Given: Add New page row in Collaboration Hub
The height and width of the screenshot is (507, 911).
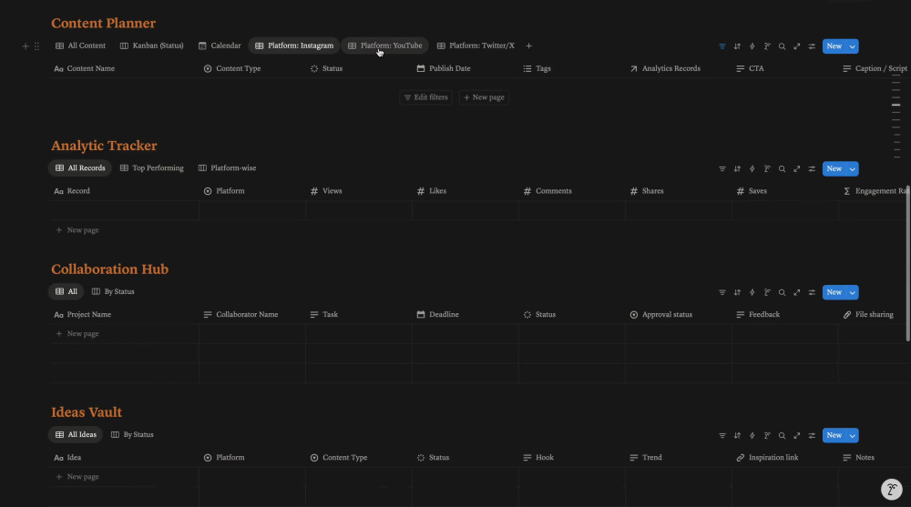Looking at the screenshot, I should [x=77, y=334].
